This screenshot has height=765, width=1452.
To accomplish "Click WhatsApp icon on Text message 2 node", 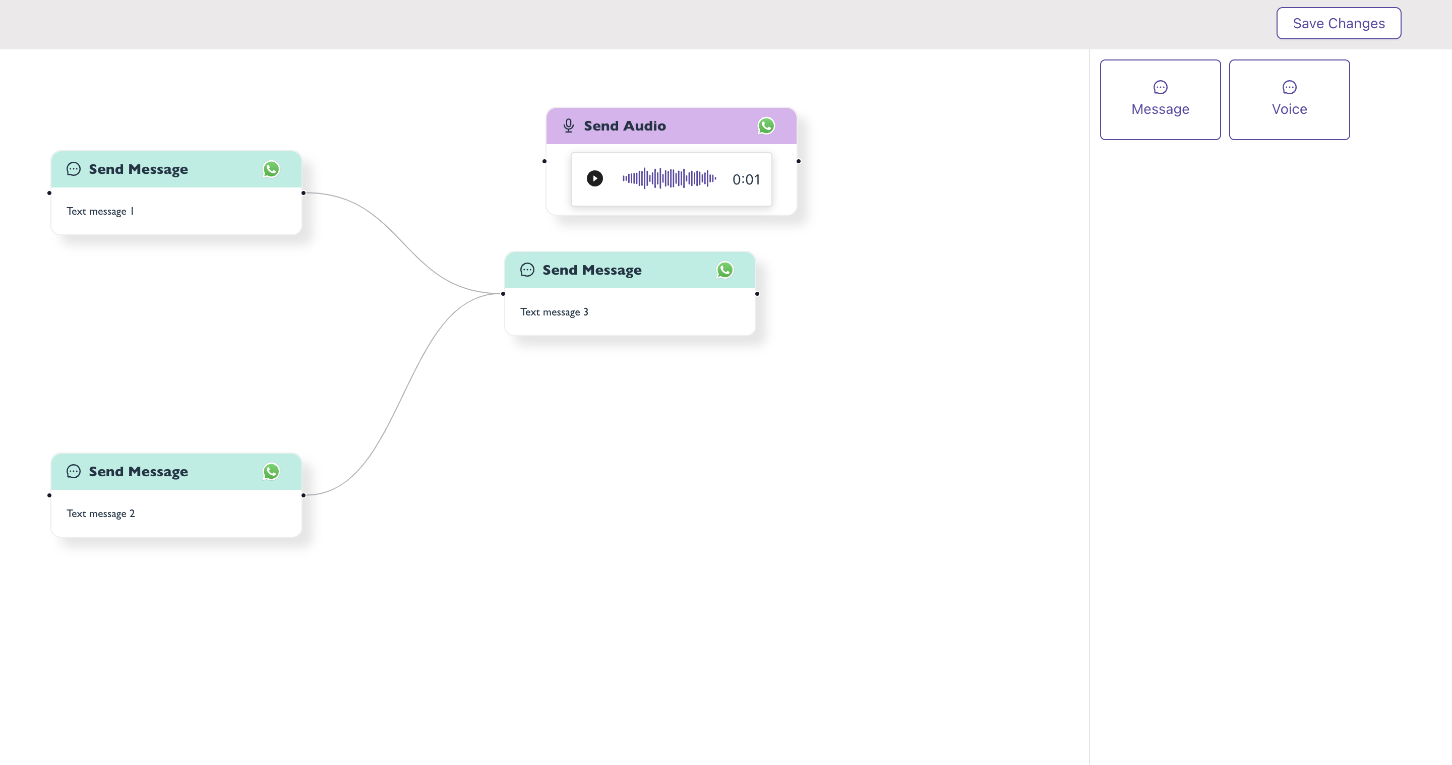I will point(271,472).
